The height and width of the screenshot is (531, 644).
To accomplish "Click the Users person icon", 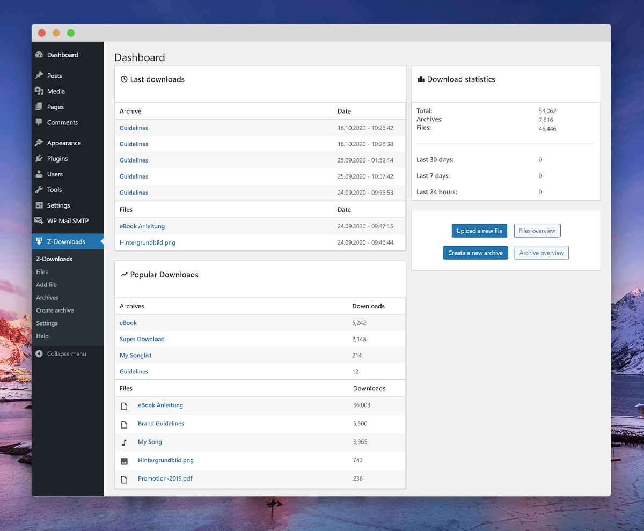I will pos(39,174).
